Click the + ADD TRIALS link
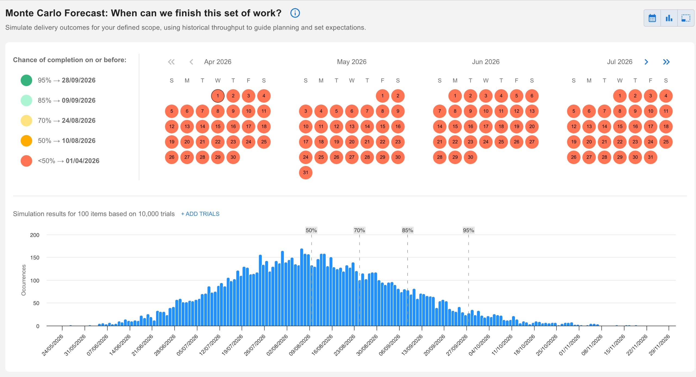Image resolution: width=696 pixels, height=377 pixels. (200, 214)
